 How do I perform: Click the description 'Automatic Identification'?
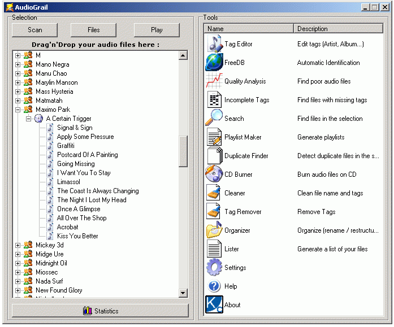328,63
